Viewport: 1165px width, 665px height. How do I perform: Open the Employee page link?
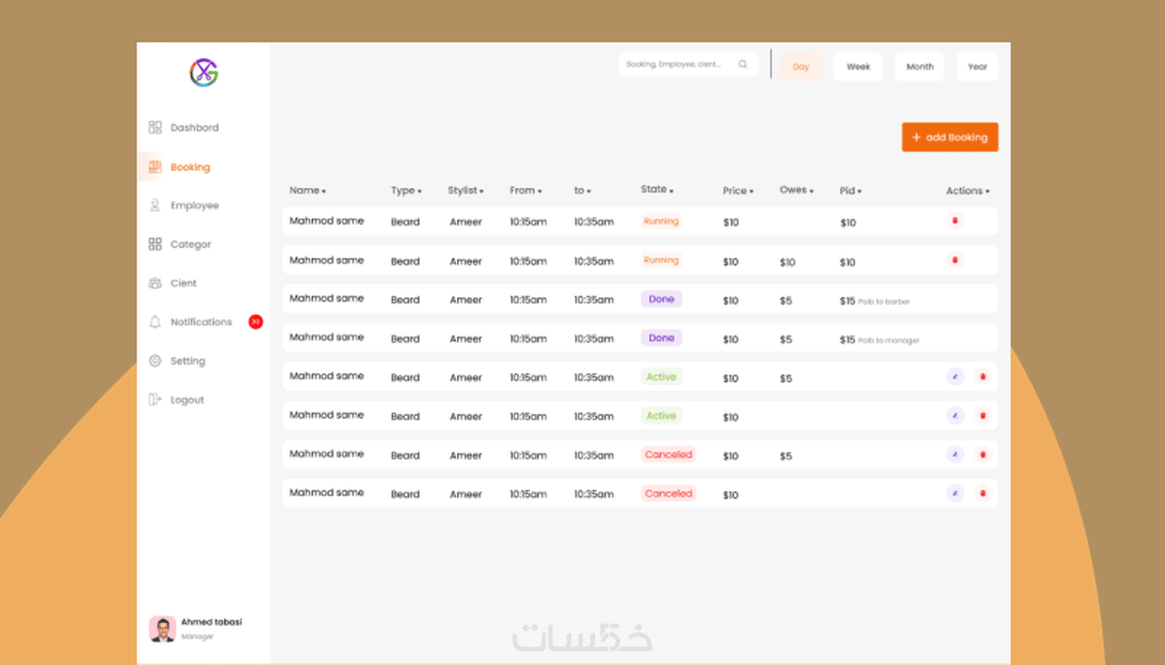[195, 206]
